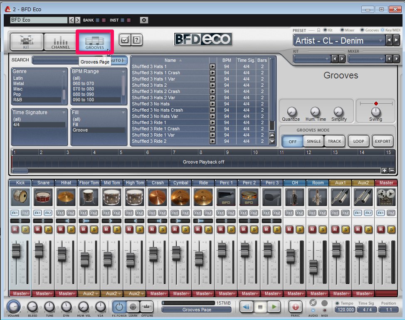This screenshot has height=320, width=405.
Task: Hit the red Panic button
Action: pyautogui.click(x=295, y=307)
